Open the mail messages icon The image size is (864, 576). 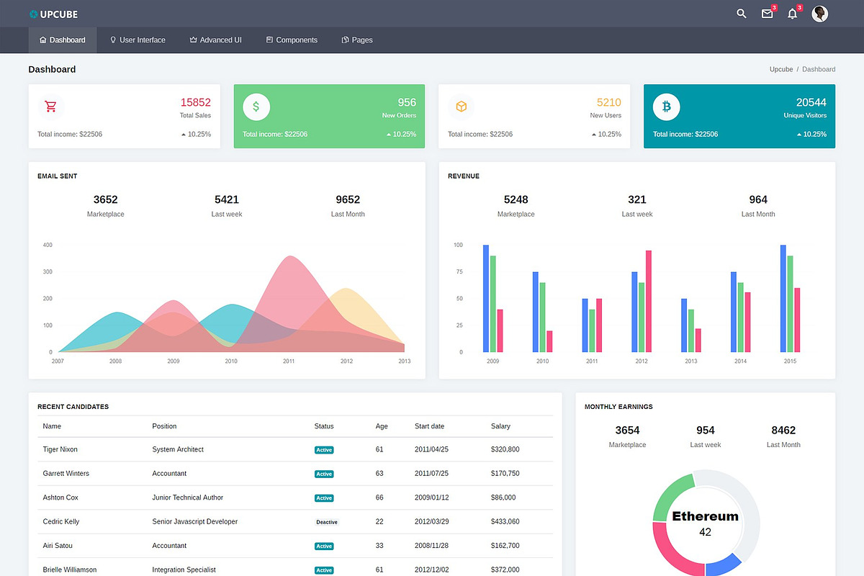coord(767,14)
